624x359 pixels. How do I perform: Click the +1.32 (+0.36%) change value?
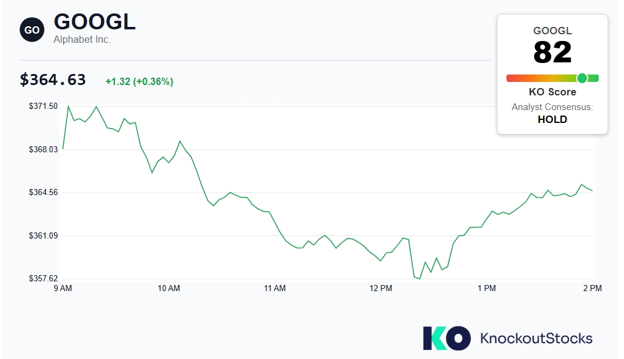(x=139, y=81)
